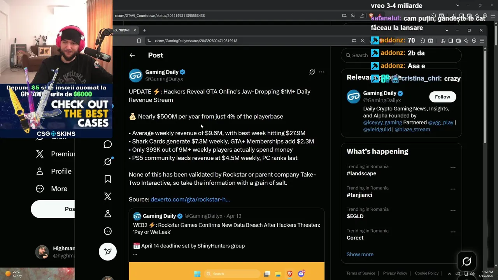Click the page vertical scrollbar thumb
The image size is (498, 280).
485,96
